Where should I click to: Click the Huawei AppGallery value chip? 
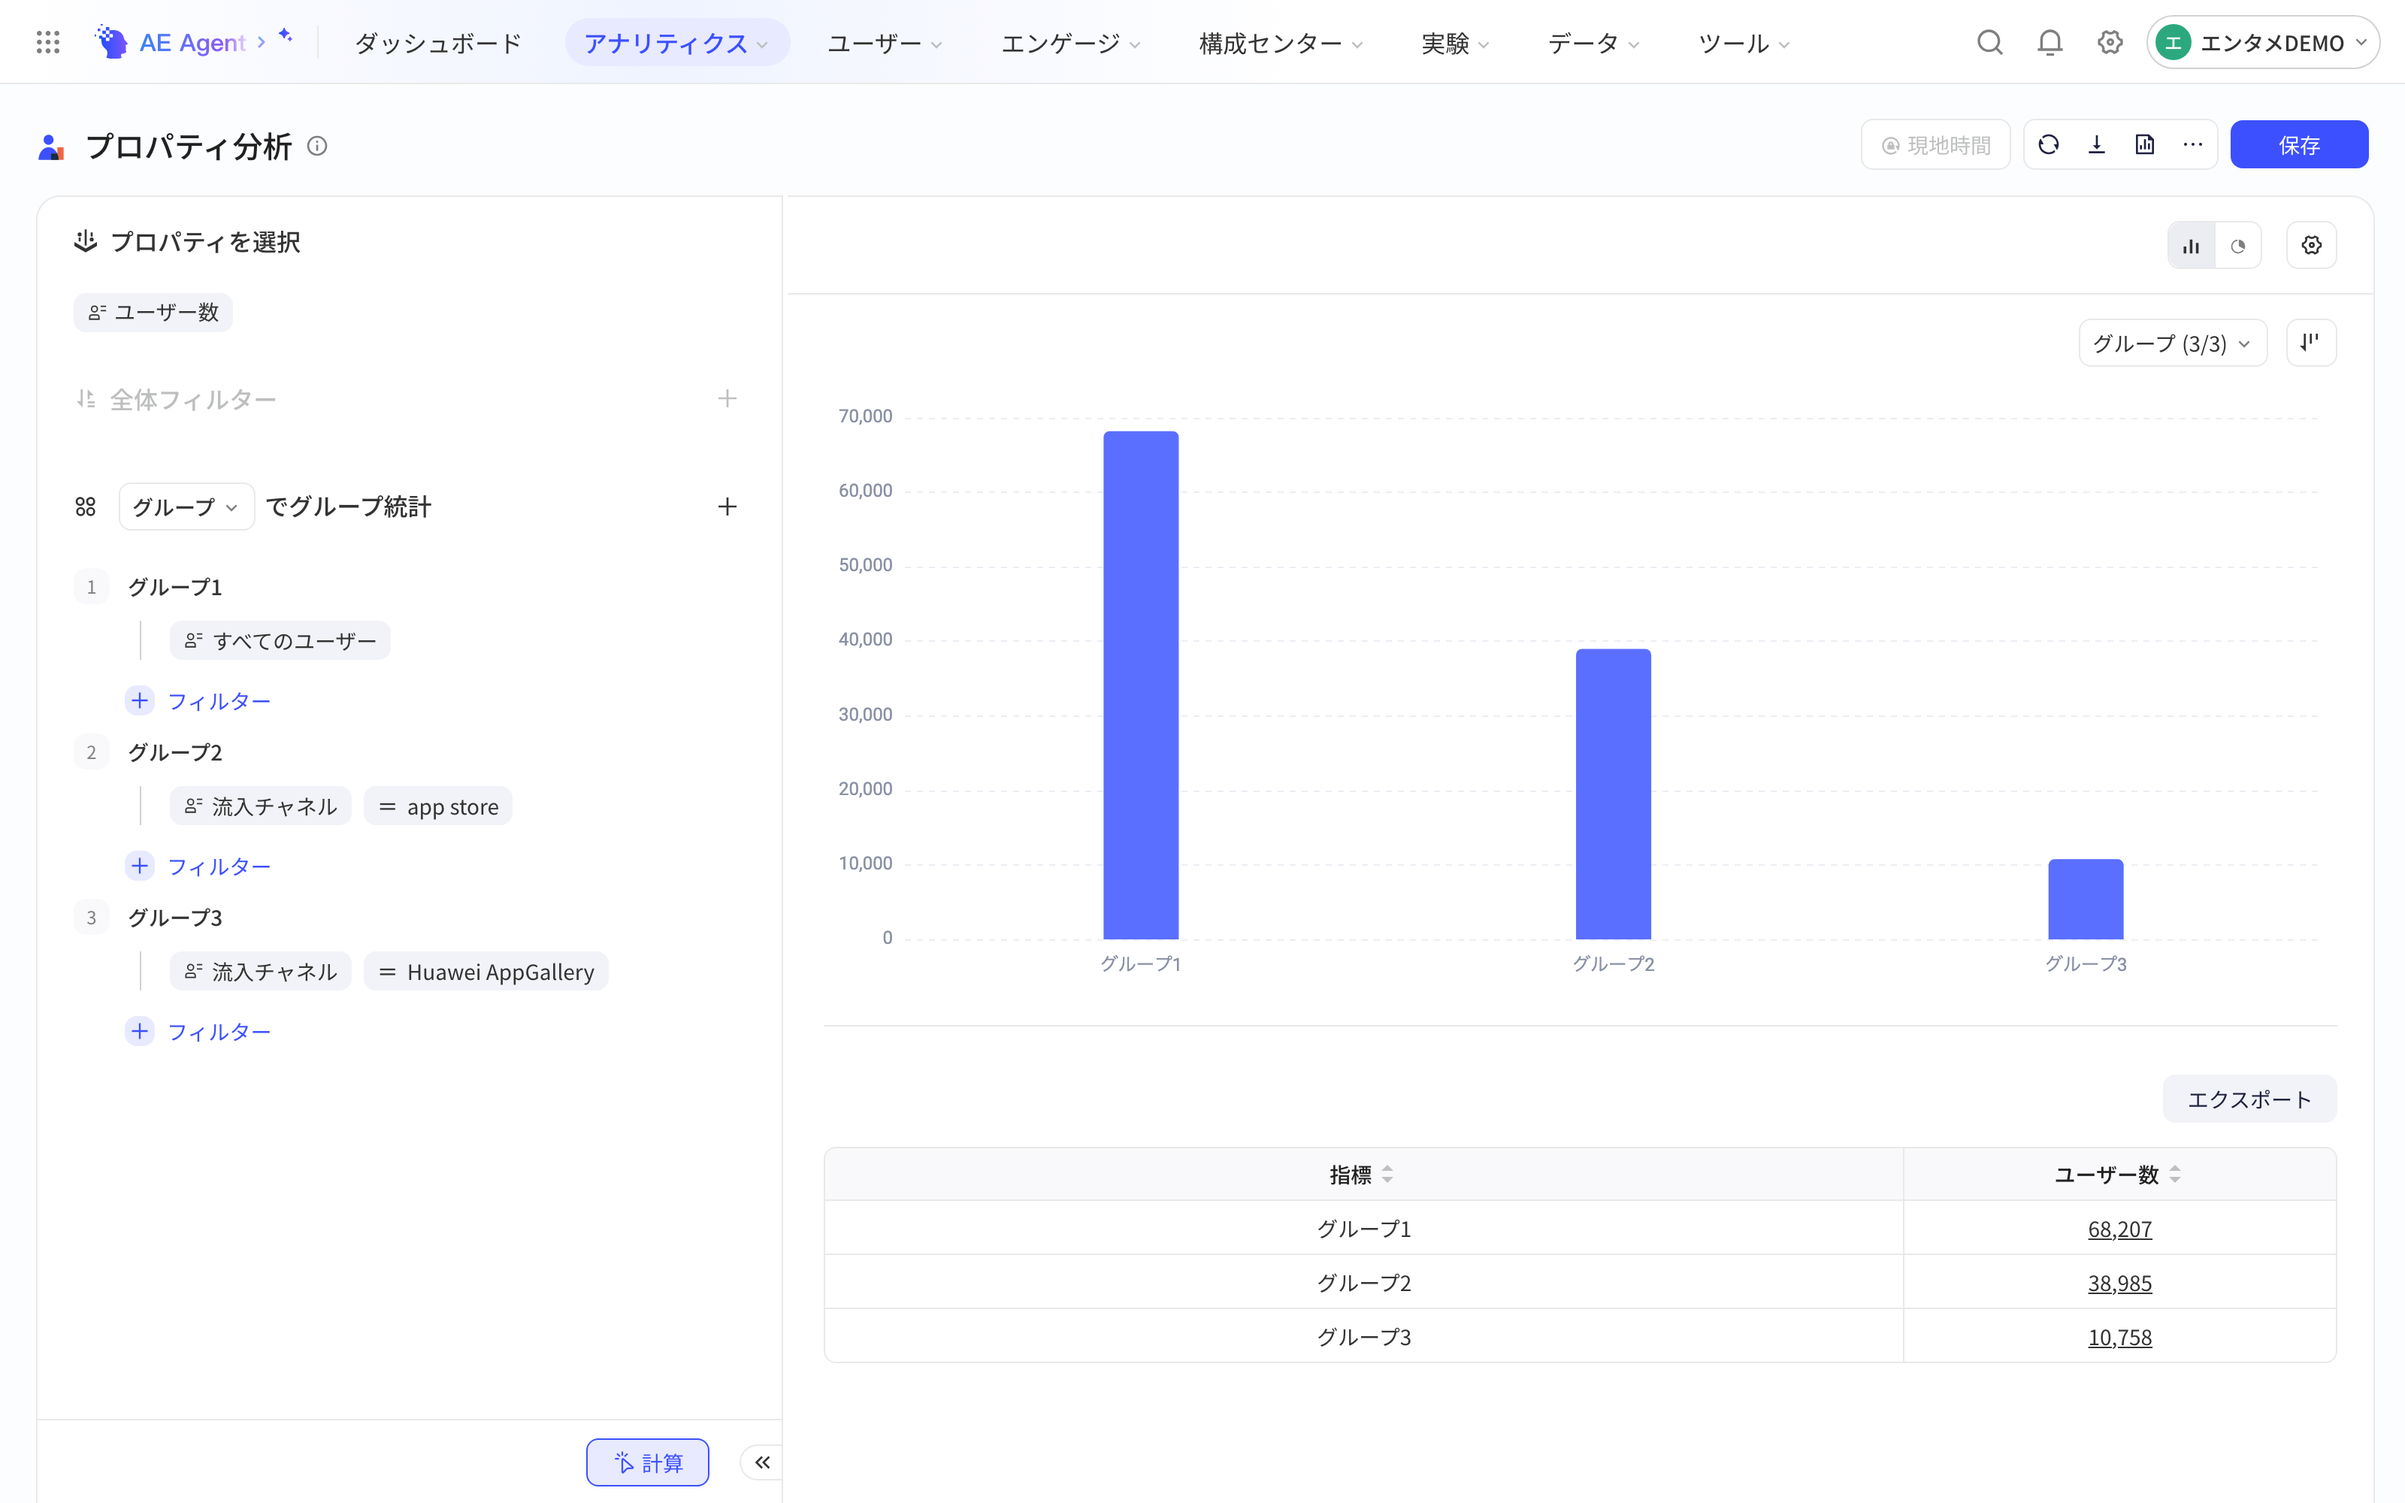[x=486, y=971]
